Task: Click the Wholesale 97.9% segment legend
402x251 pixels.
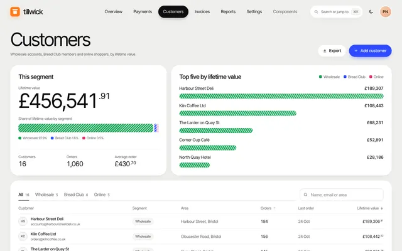Action: coord(33,138)
